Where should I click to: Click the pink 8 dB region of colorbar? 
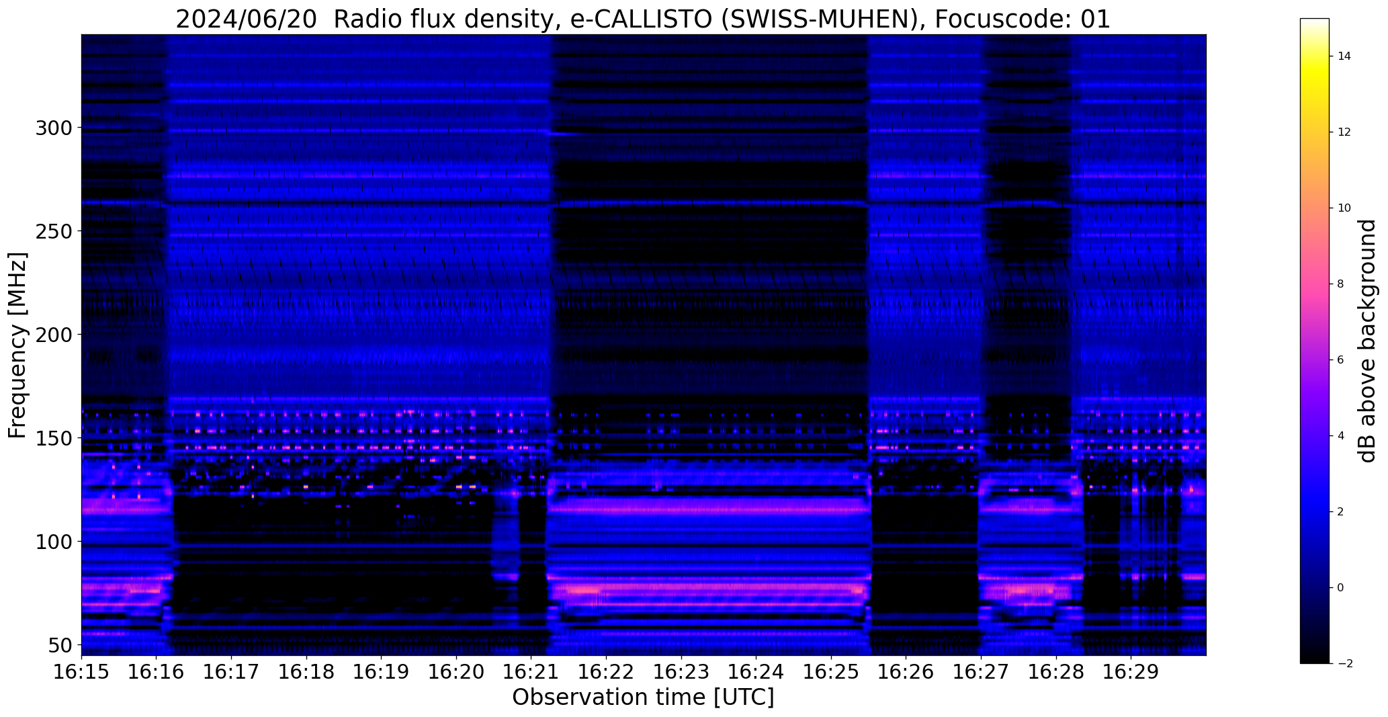[1314, 284]
